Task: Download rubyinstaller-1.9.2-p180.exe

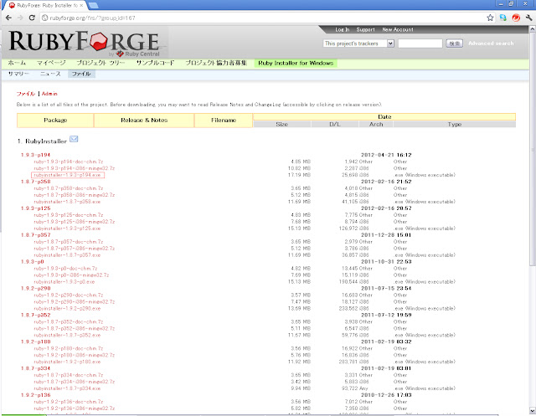Action: point(67,362)
